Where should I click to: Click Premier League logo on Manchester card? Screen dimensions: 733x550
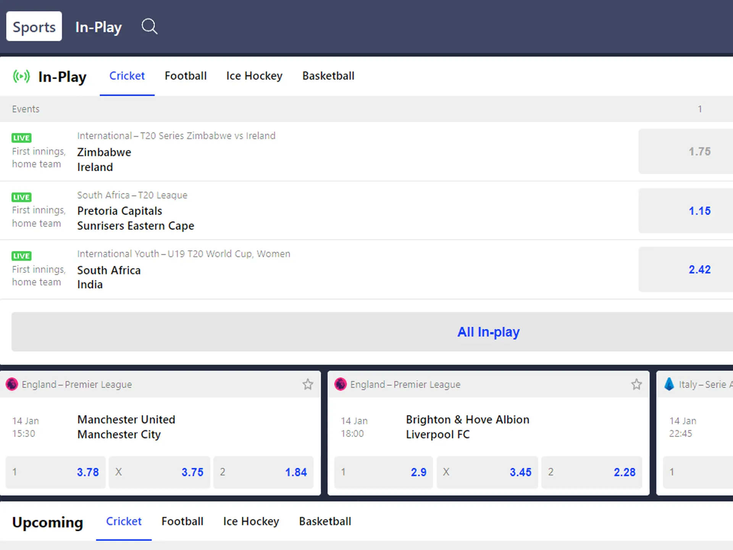click(12, 384)
